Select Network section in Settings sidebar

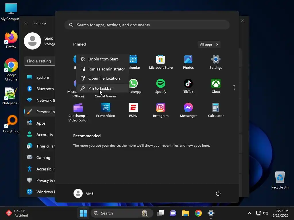click(40, 100)
